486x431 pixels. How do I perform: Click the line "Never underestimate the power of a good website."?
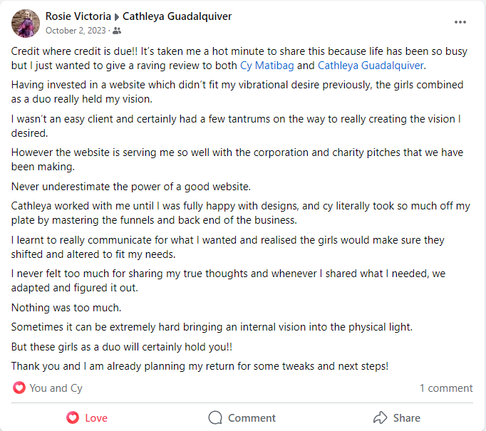click(x=130, y=187)
